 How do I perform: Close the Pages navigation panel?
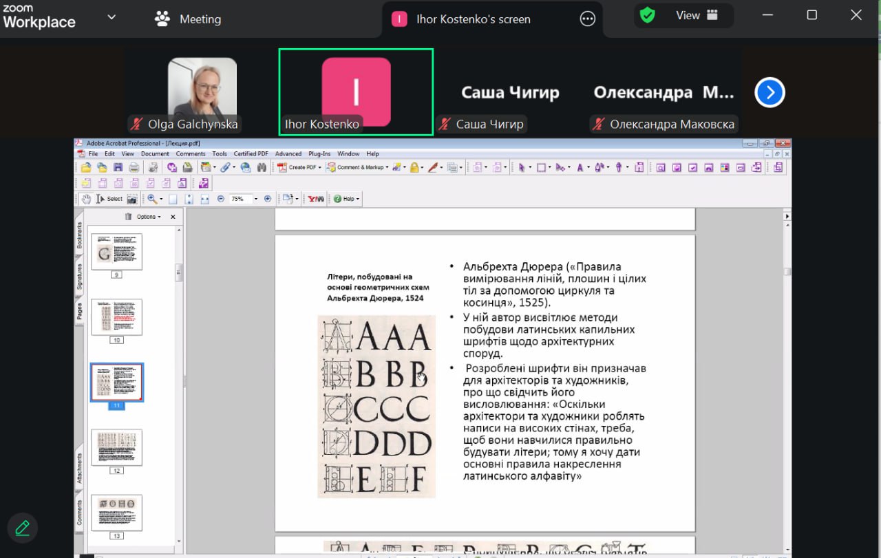click(173, 217)
